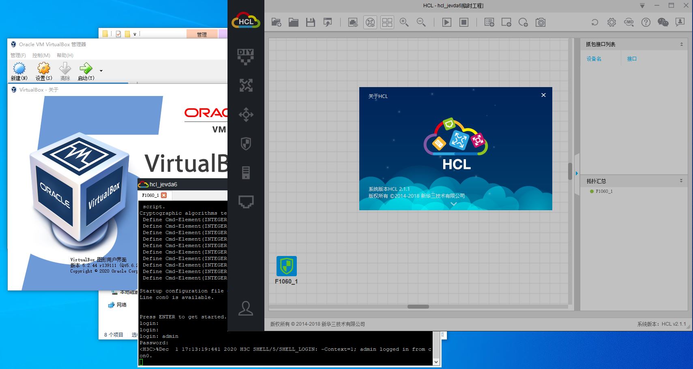Image resolution: width=693 pixels, height=369 pixels.
Task: Click the picture-with-eye icon in HCL toolbar
Action: tap(353, 22)
